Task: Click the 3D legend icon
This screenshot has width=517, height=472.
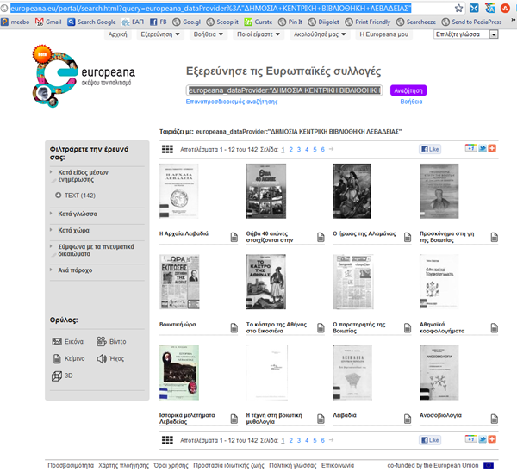Action: [57, 376]
